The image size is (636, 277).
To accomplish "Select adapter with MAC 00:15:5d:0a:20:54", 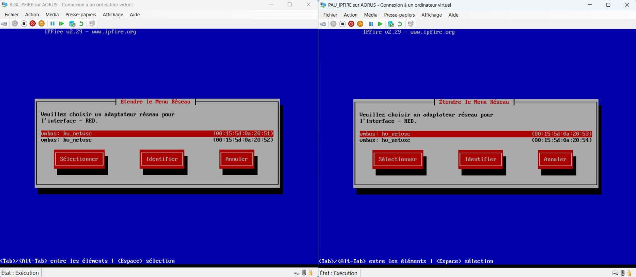I will [475, 140].
